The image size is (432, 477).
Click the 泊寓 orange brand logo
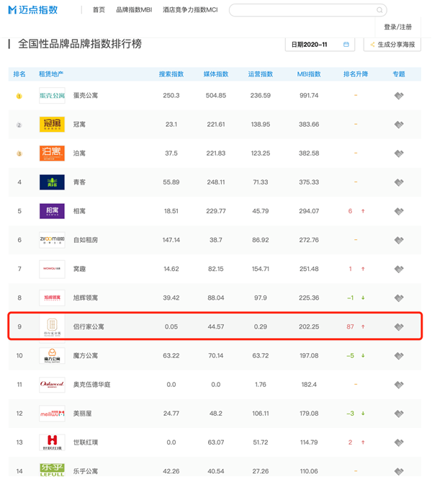coord(52,153)
